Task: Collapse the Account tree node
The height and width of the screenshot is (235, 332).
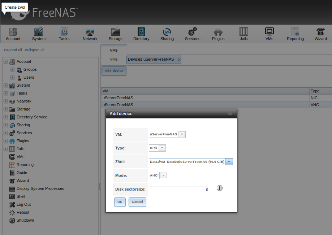Action: (6, 62)
